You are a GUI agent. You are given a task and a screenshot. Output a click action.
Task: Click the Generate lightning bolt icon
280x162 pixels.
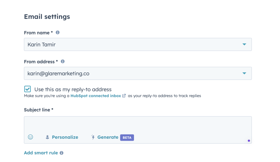[93, 137]
